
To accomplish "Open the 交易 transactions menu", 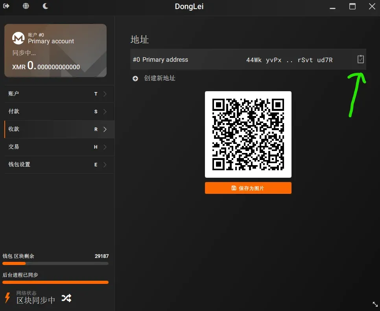I will click(x=59, y=147).
